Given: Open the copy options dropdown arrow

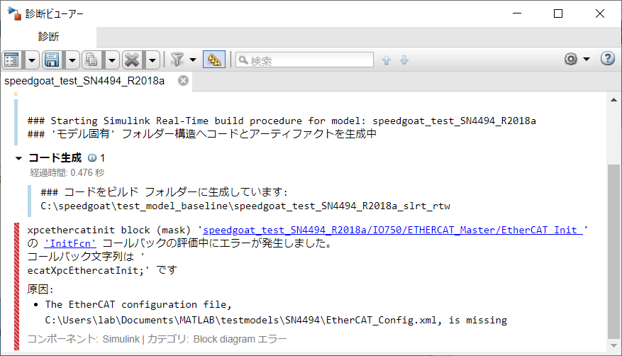Looking at the screenshot, I should coord(112,61).
